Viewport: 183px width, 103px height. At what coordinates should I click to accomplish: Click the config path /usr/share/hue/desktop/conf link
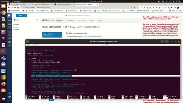(x=93, y=36)
